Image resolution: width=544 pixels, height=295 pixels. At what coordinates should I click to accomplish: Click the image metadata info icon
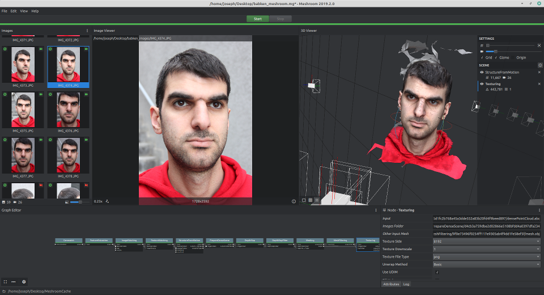(294, 201)
